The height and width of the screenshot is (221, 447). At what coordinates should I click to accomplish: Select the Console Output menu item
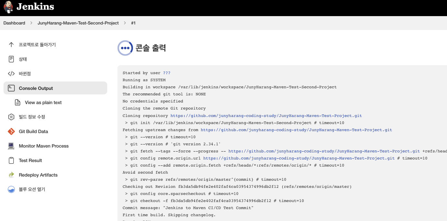pos(55,88)
